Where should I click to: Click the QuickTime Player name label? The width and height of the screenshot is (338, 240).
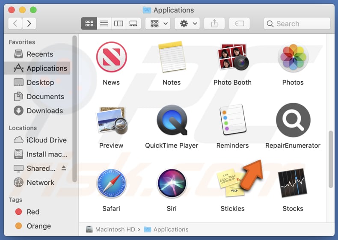click(172, 145)
